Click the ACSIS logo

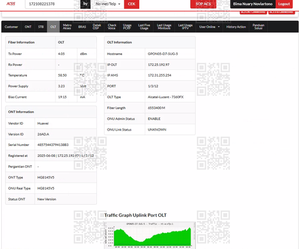tap(11, 4)
